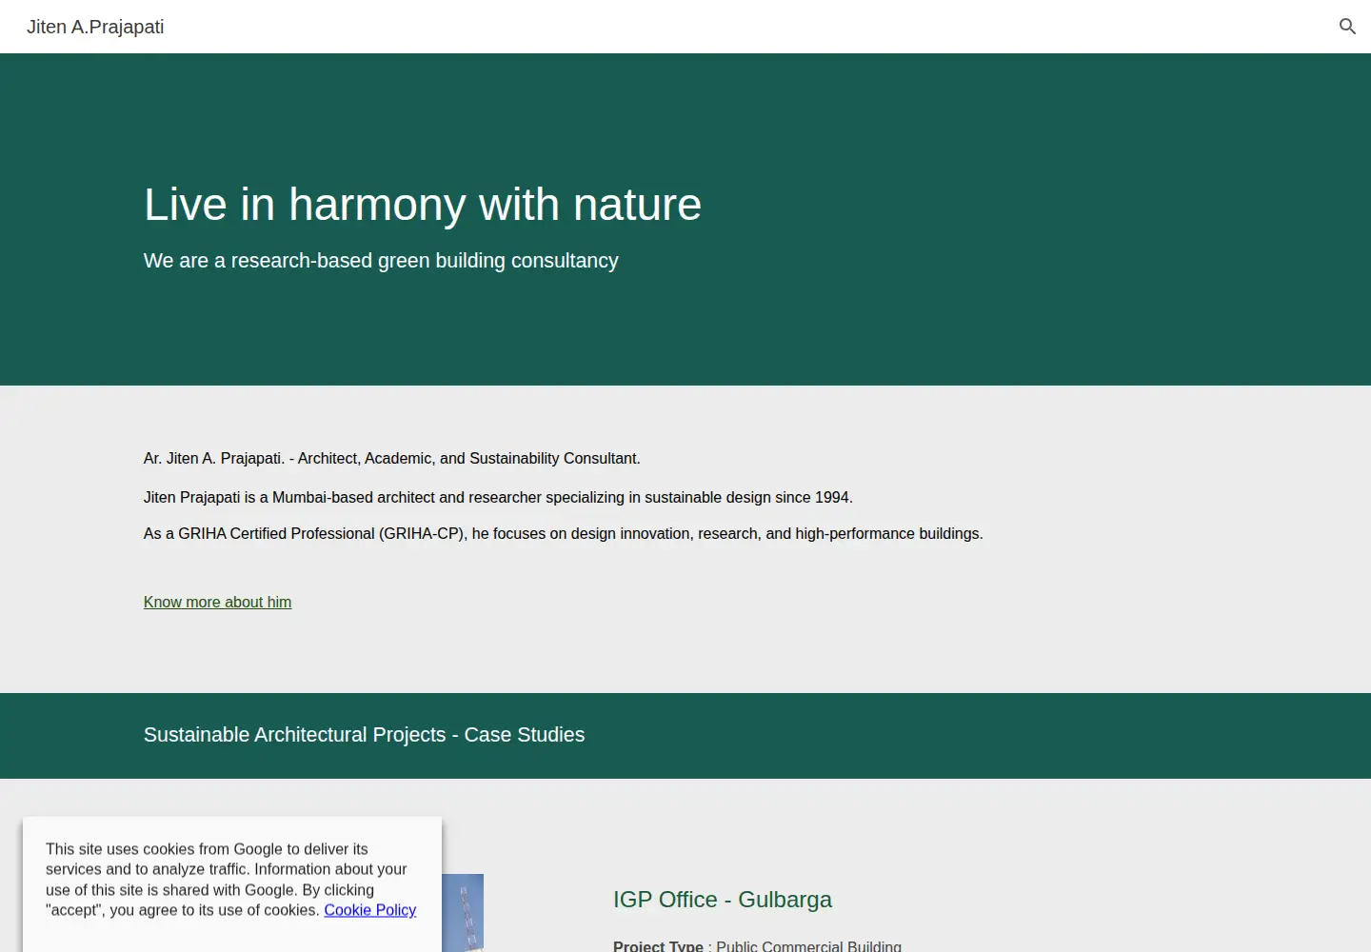Click the 'Project Type' label
Viewport: 1371px width, 952px height.
click(x=658, y=946)
